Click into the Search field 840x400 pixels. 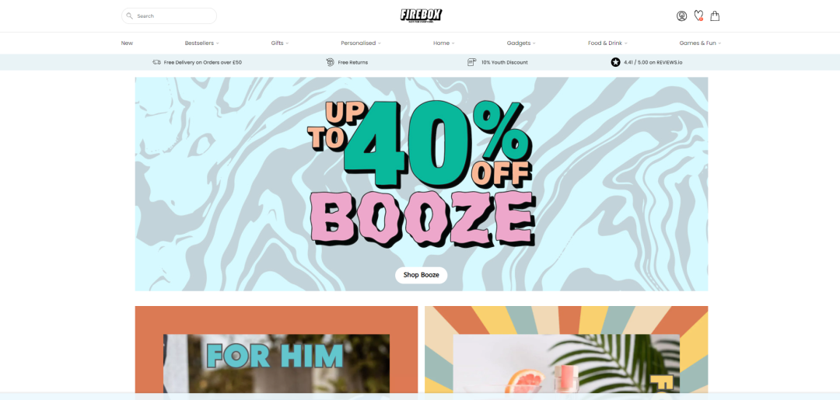pyautogui.click(x=169, y=16)
